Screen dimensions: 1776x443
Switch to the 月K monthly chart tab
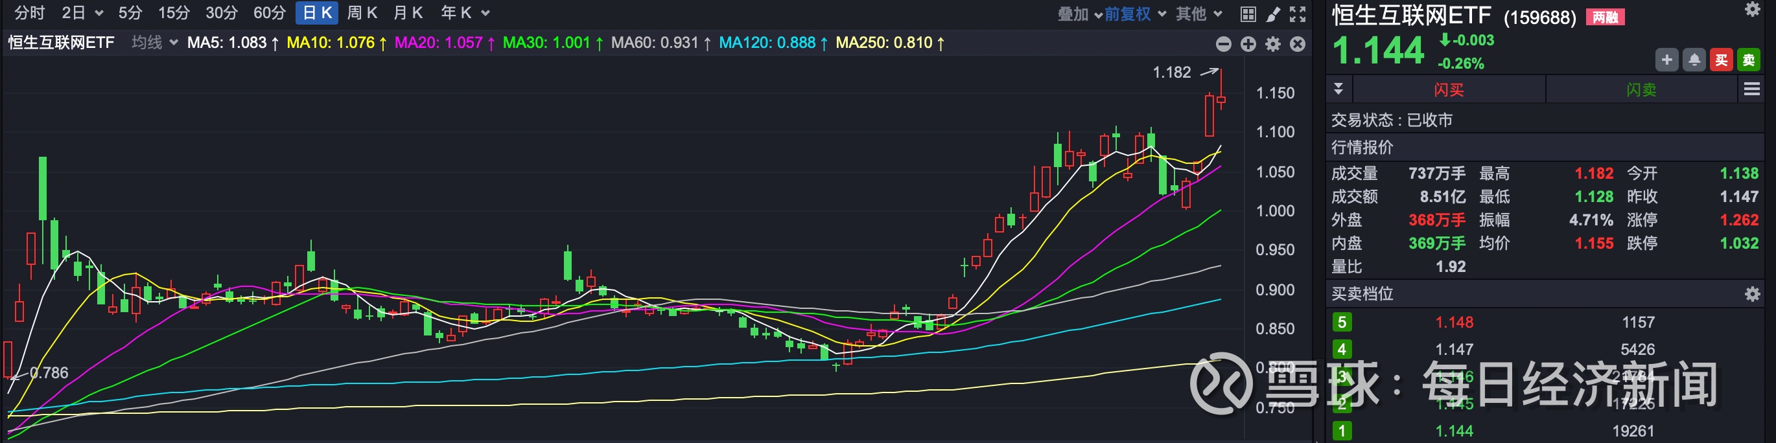pyautogui.click(x=408, y=13)
